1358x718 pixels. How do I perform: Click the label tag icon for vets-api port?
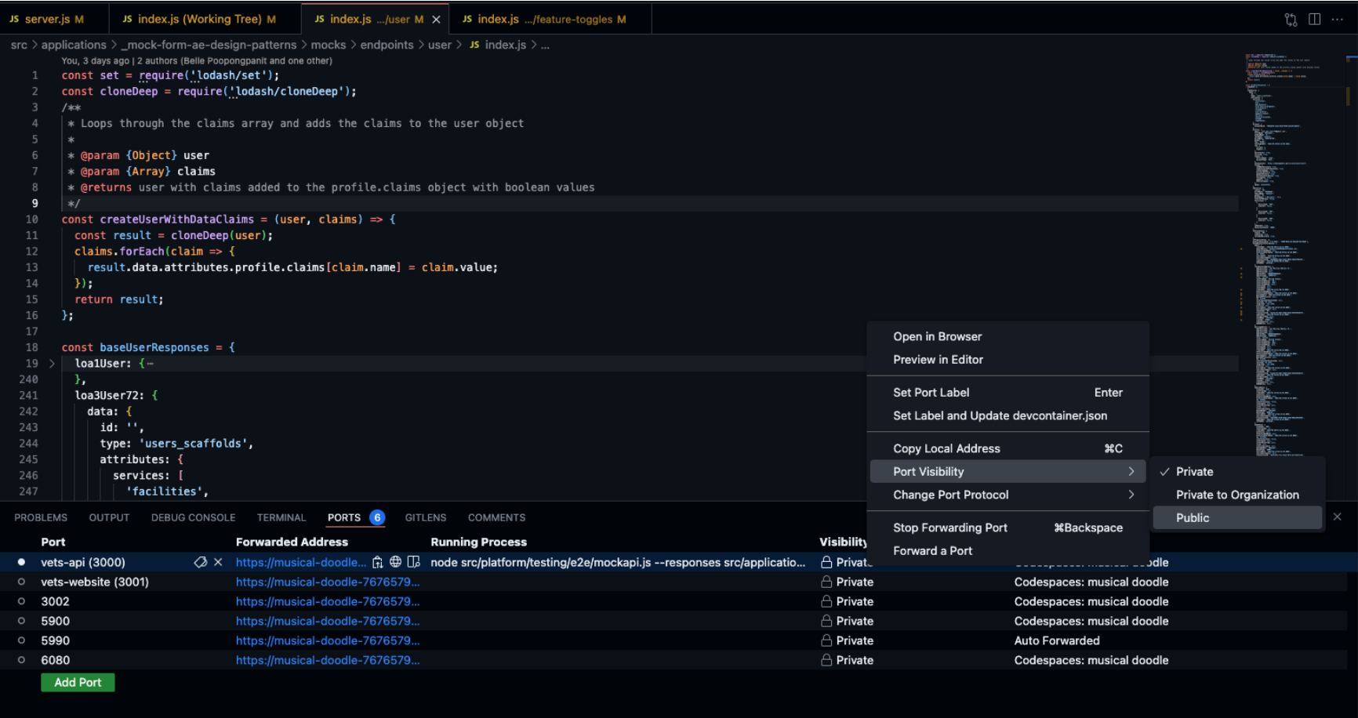(201, 562)
